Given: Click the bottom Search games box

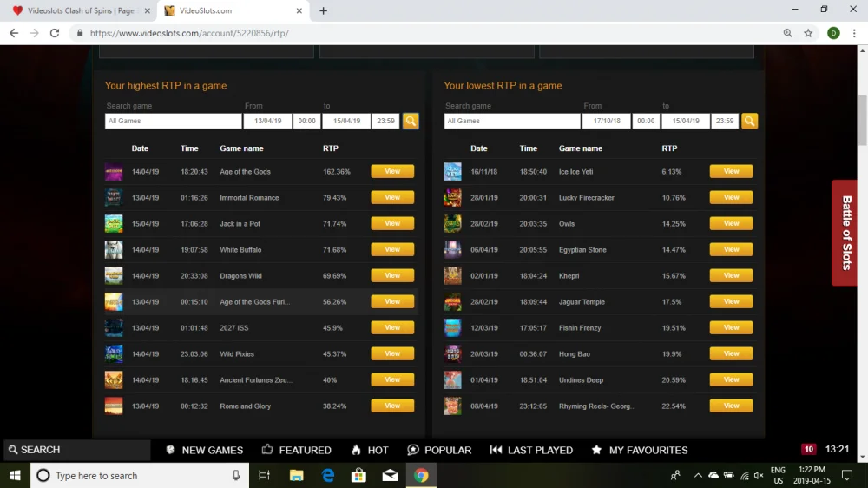Looking at the screenshot, I should (77, 450).
